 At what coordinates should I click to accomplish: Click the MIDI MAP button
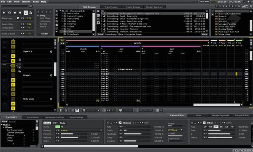pos(205,2)
